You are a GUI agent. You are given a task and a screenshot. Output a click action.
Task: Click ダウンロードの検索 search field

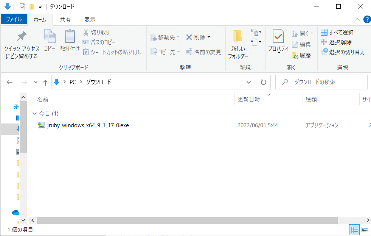click(321, 82)
